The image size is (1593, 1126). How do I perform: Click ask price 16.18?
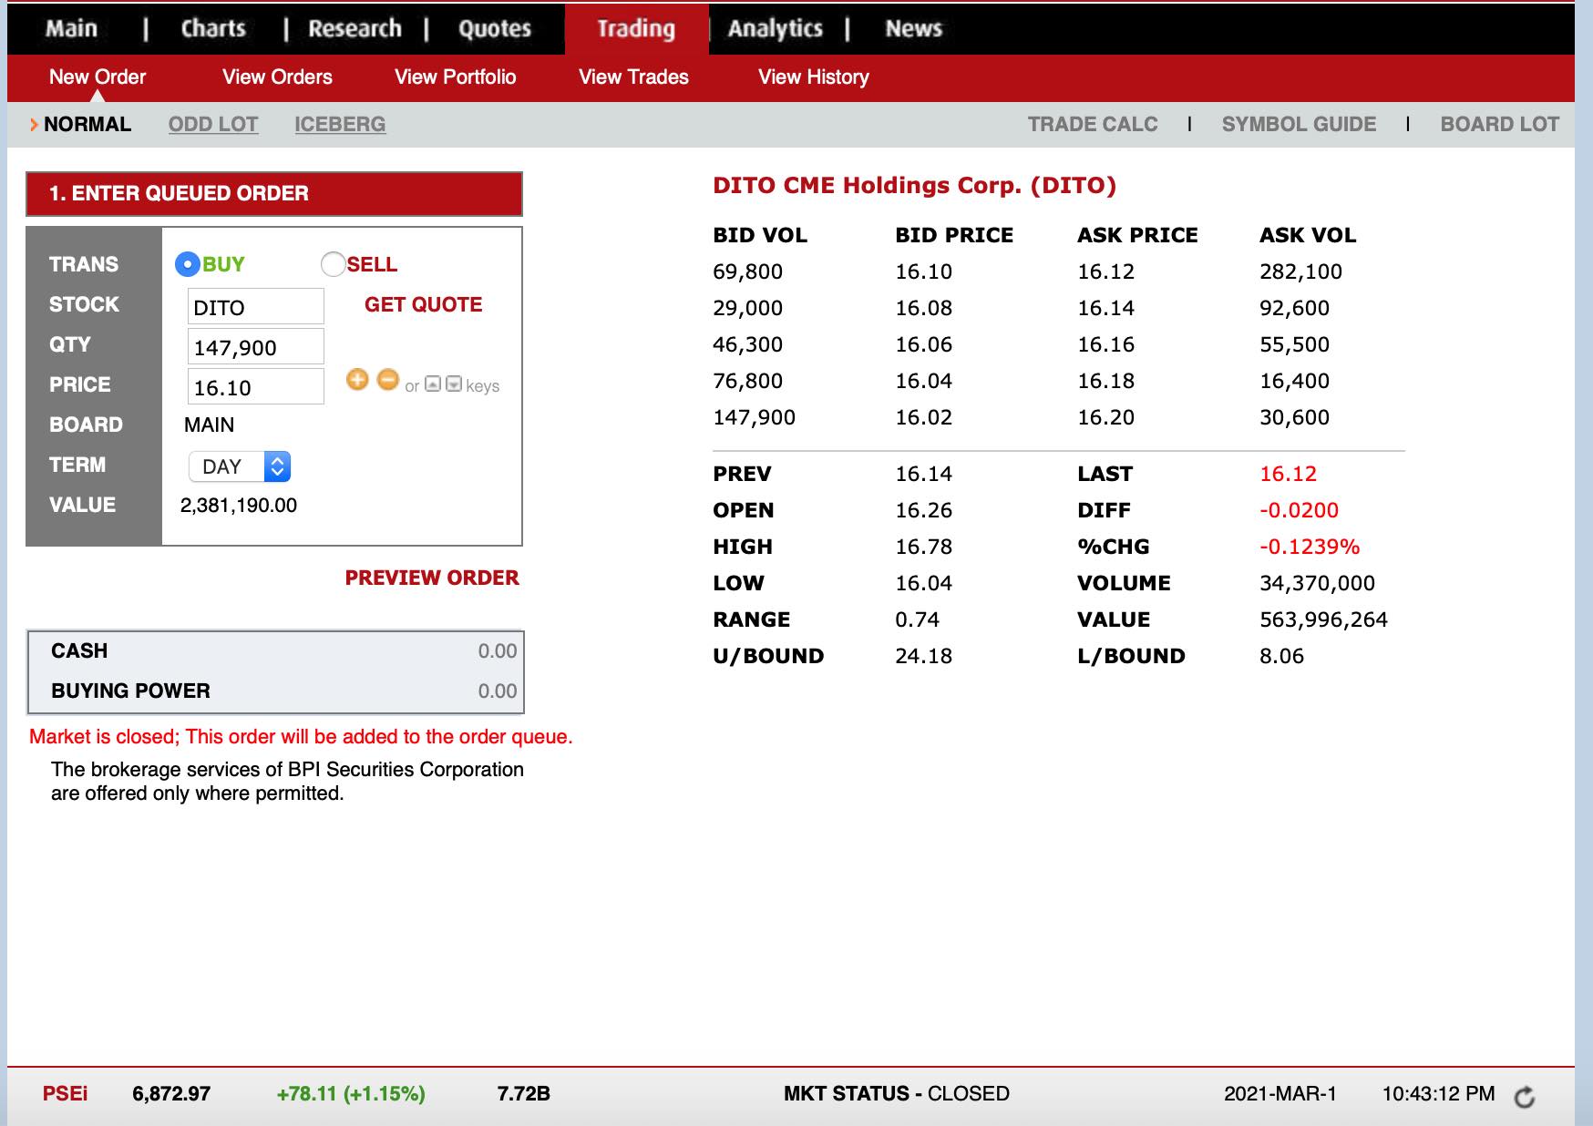coord(1105,381)
